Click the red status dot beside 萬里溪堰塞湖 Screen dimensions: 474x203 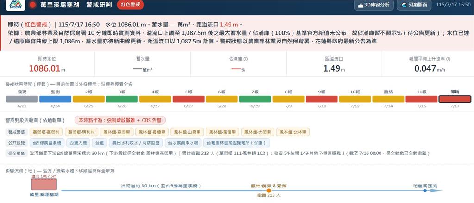coord(33,5)
